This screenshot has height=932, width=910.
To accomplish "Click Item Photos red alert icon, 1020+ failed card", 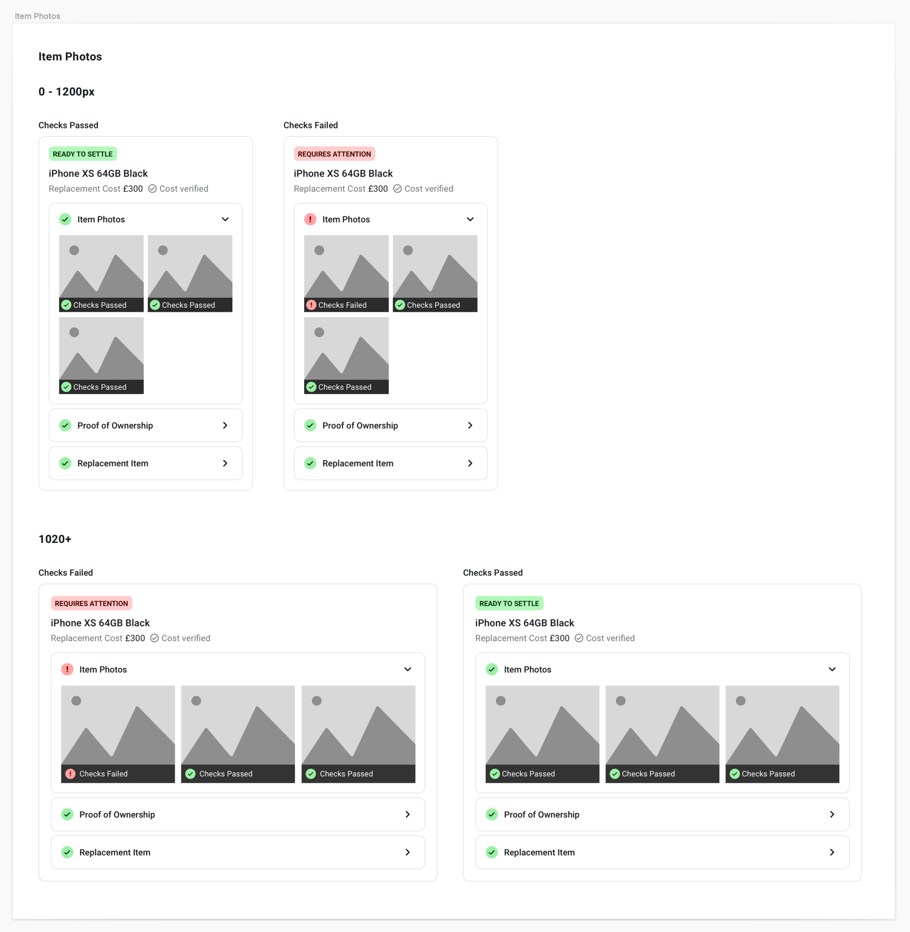I will 67,669.
